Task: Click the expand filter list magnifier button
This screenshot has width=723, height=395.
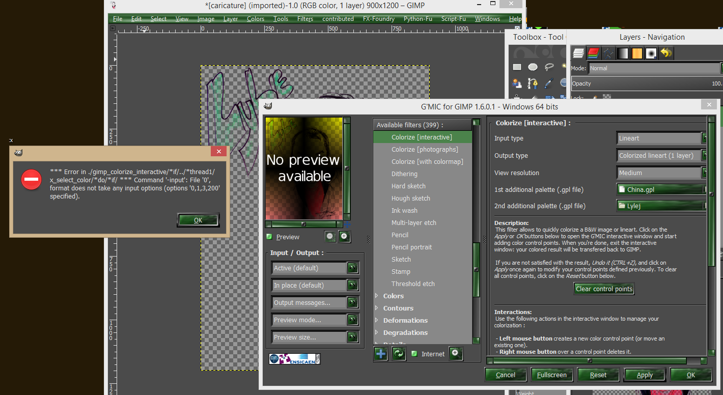Action: (x=456, y=354)
